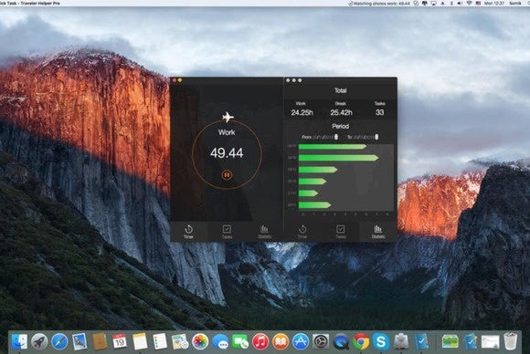Click the airplane icon above Work
The image size is (530, 354).
click(228, 117)
